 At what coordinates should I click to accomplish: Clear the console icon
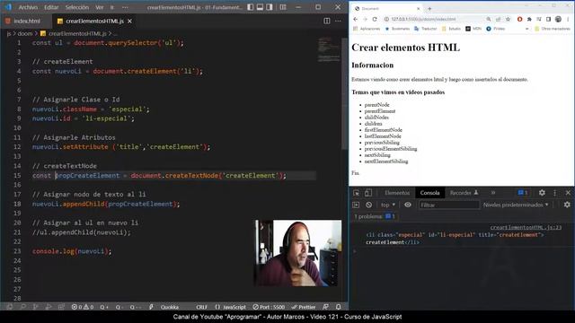368,205
